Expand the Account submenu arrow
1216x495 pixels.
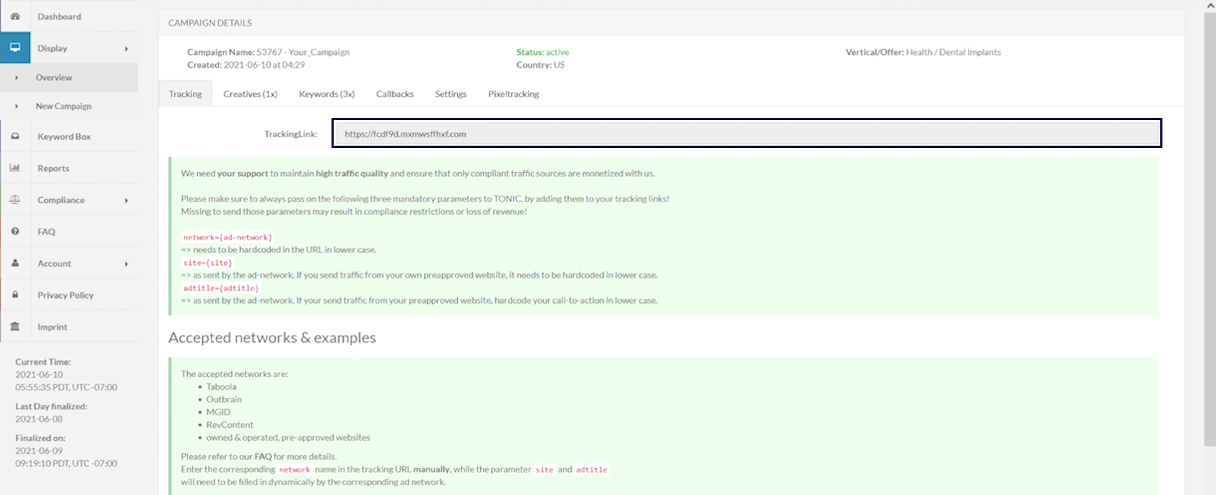[126, 264]
